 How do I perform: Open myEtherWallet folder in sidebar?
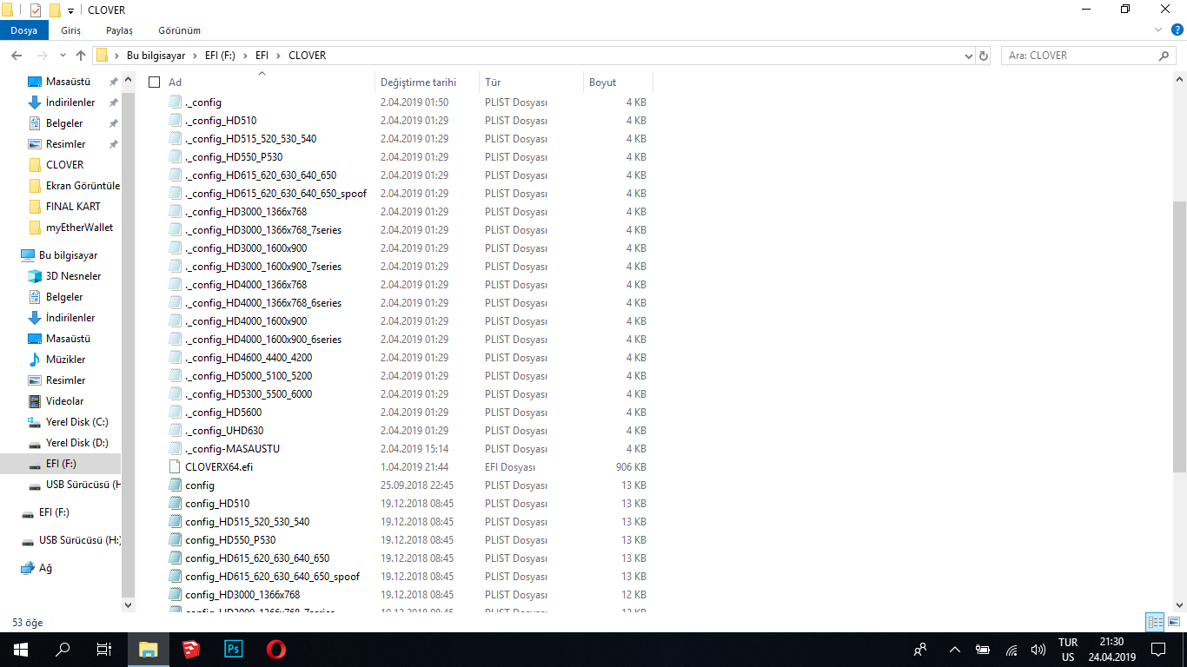(79, 228)
